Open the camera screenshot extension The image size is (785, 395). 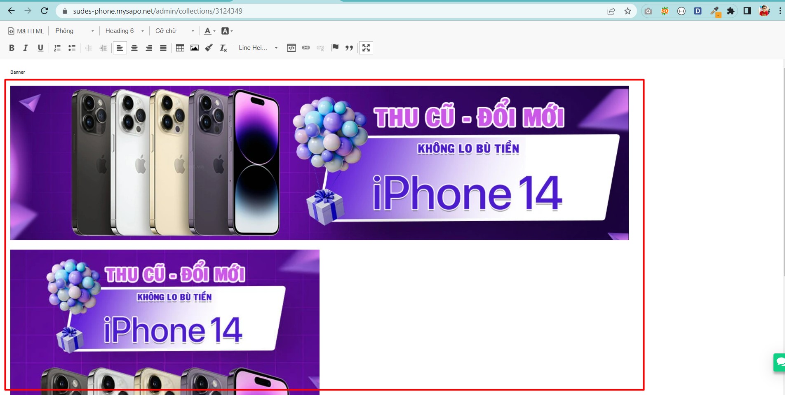pos(648,11)
